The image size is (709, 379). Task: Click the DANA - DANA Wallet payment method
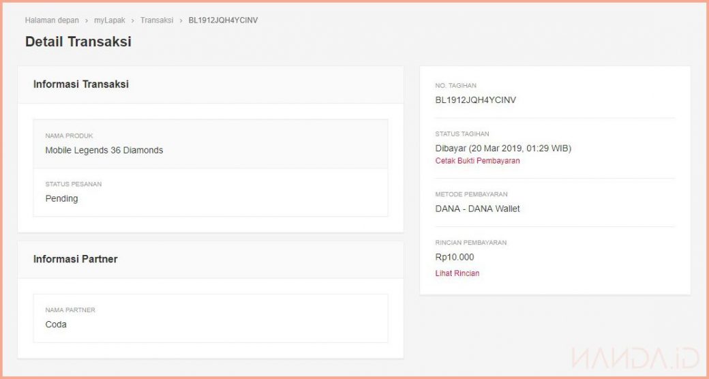coord(477,209)
